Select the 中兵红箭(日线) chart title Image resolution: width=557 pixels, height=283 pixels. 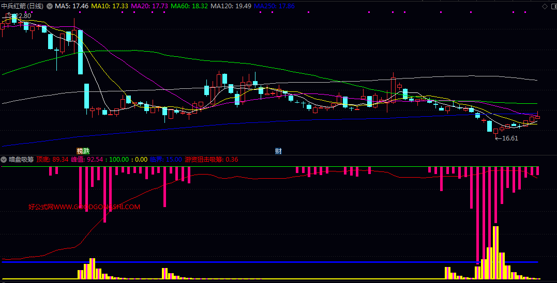click(x=22, y=6)
